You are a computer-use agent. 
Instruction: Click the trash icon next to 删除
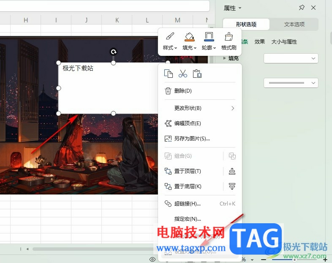point(168,91)
